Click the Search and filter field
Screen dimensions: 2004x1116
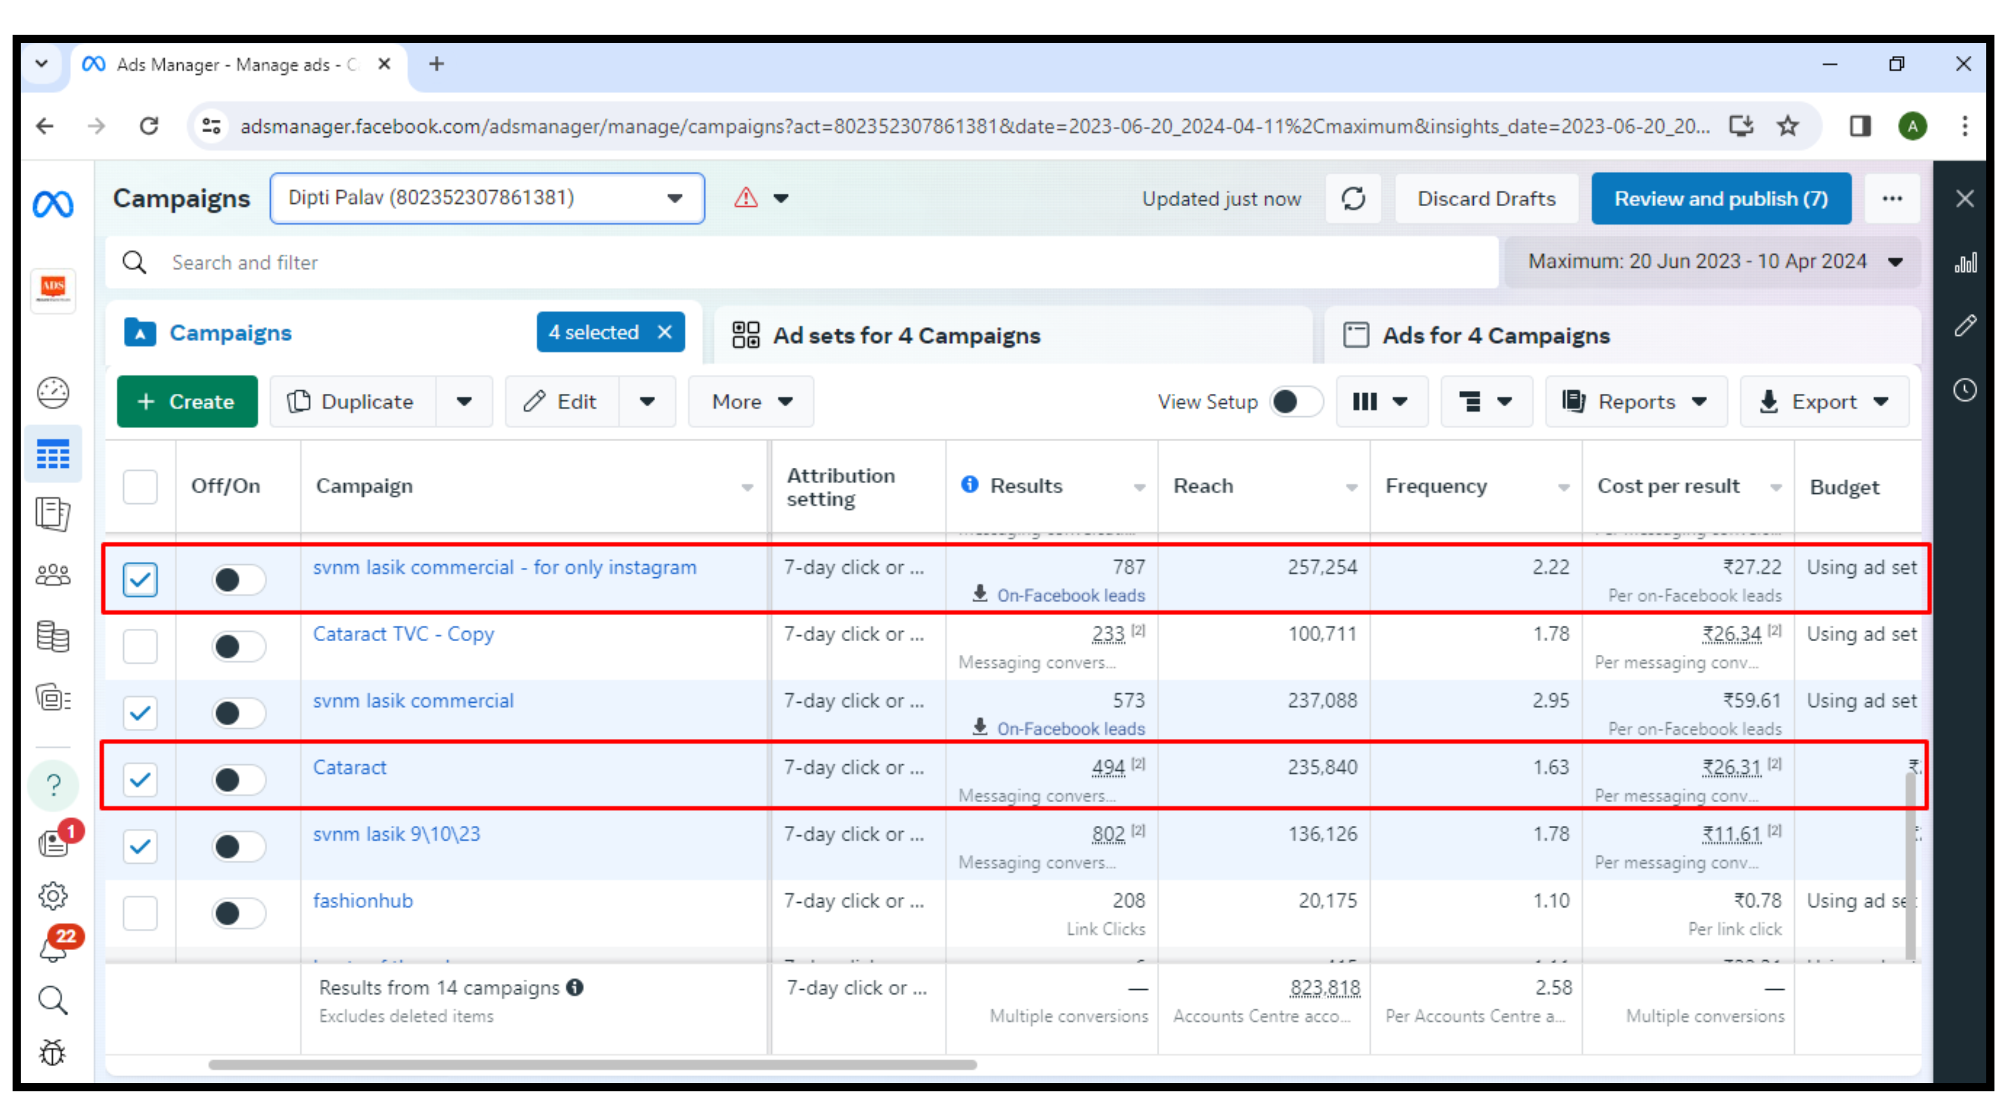click(801, 262)
